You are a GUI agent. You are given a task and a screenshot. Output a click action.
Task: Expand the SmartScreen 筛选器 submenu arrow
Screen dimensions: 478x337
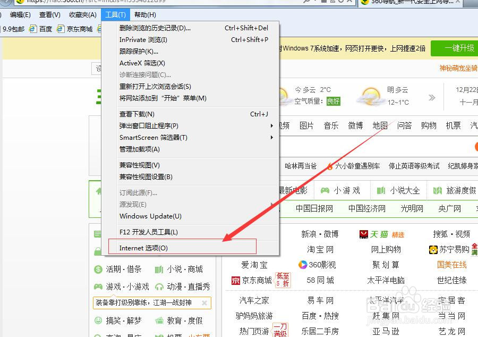click(x=271, y=138)
